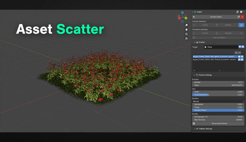246x142 pixels.
Task: Collapse the Particle Settings subpanel
Action: 195,75
